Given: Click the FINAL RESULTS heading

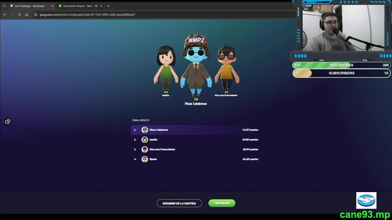Looking at the screenshot, I should pyautogui.click(x=141, y=120).
